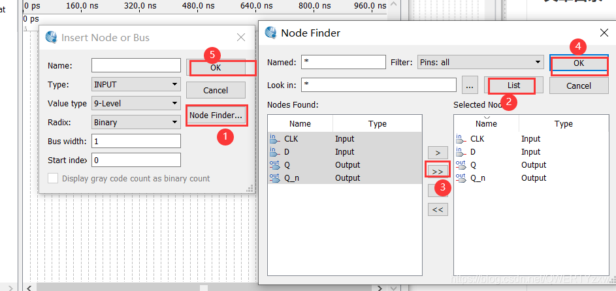The image size is (616, 291).
Task: Select the Q_n row in Nodes Found
Action: (345, 177)
